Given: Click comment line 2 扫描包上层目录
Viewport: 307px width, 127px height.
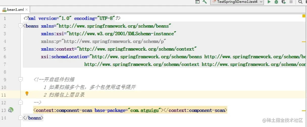Looking at the screenshot, I should click(64, 95).
